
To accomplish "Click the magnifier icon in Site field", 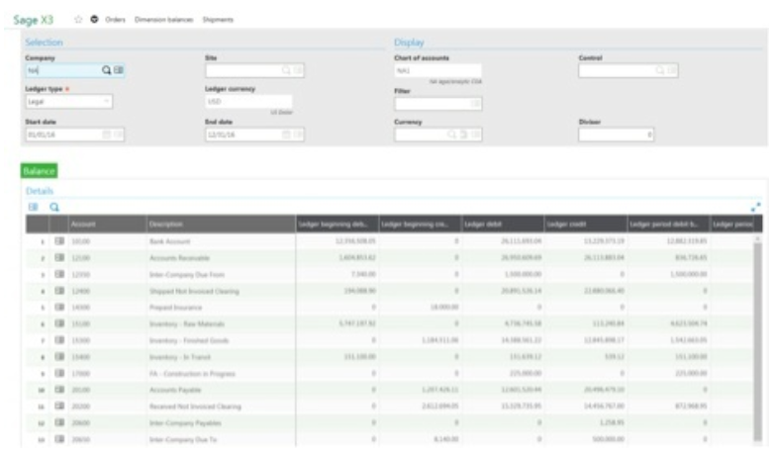I will 286,70.
